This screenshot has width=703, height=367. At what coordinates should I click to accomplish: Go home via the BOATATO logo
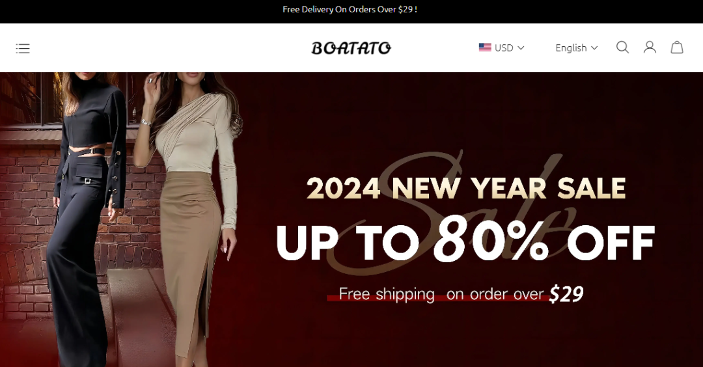351,48
